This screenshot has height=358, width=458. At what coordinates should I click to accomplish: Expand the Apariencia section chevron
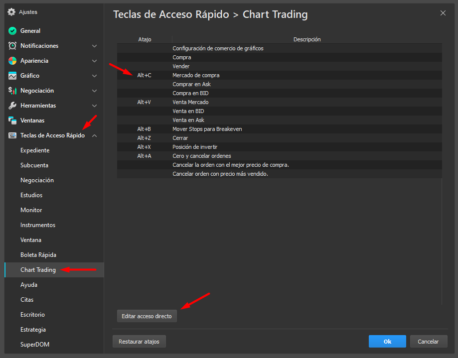(95, 61)
